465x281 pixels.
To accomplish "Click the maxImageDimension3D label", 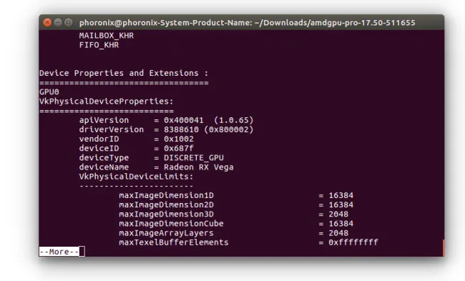I will [x=166, y=215].
